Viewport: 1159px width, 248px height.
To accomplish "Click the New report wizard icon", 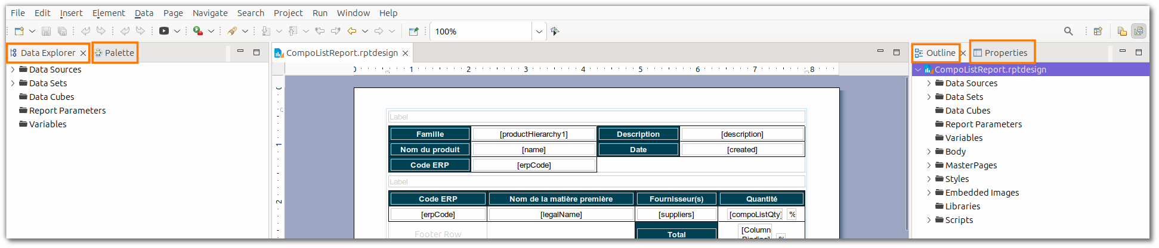I will click(19, 32).
